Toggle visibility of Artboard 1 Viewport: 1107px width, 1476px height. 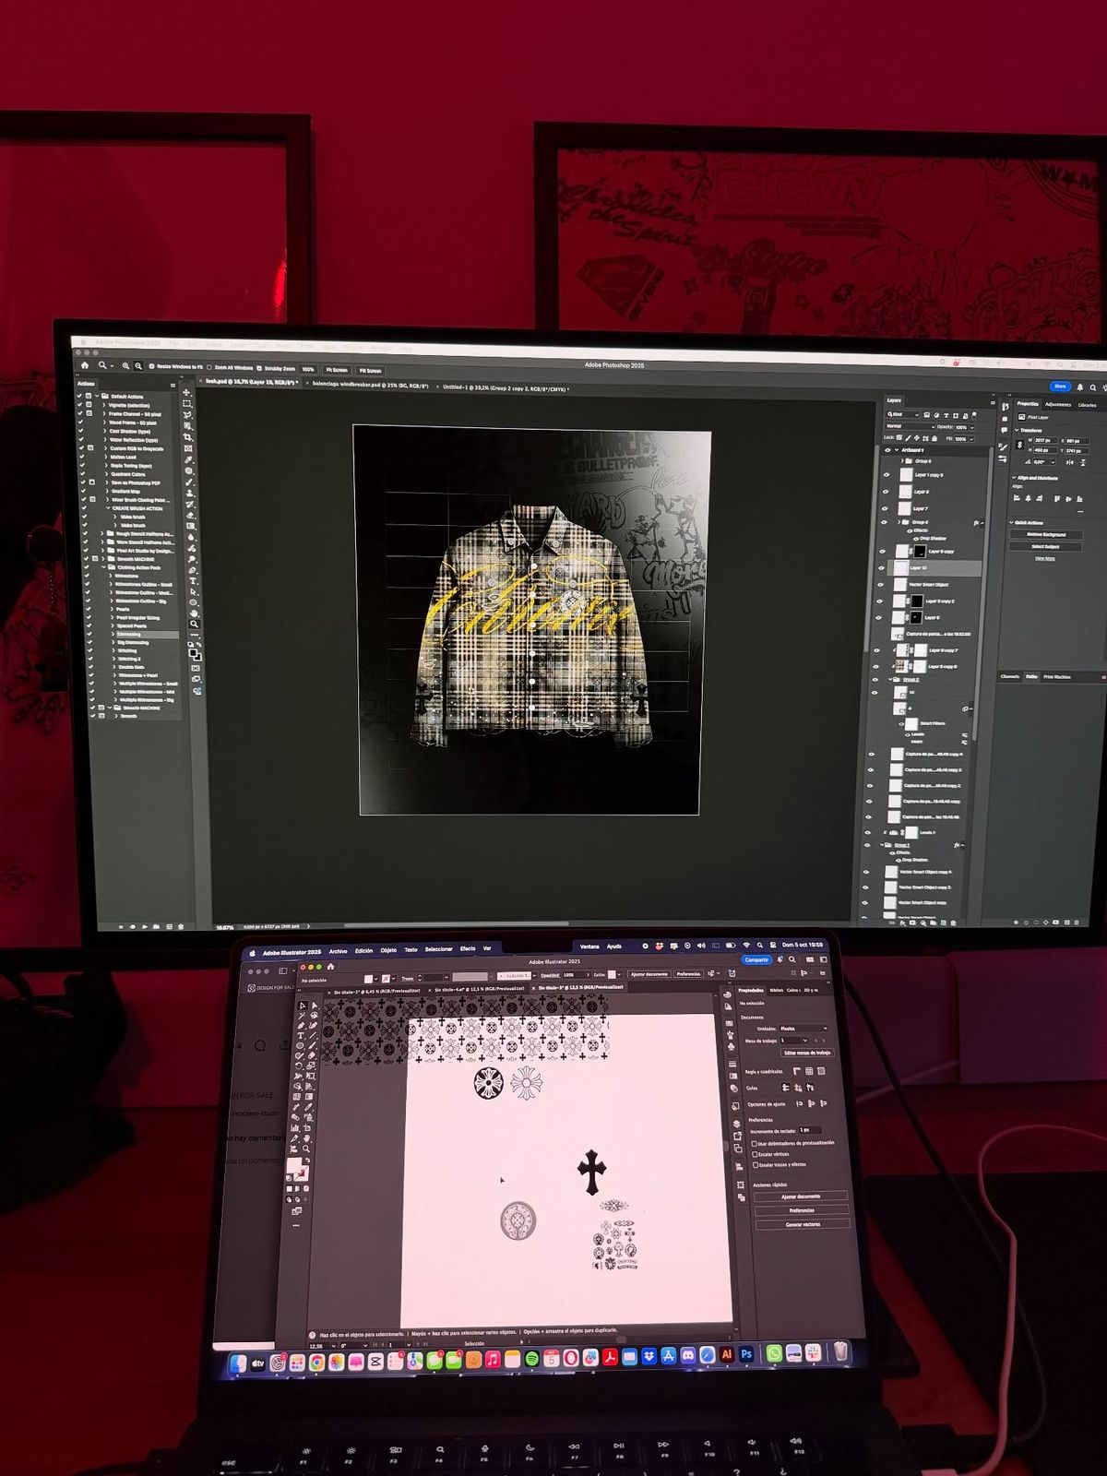887,450
